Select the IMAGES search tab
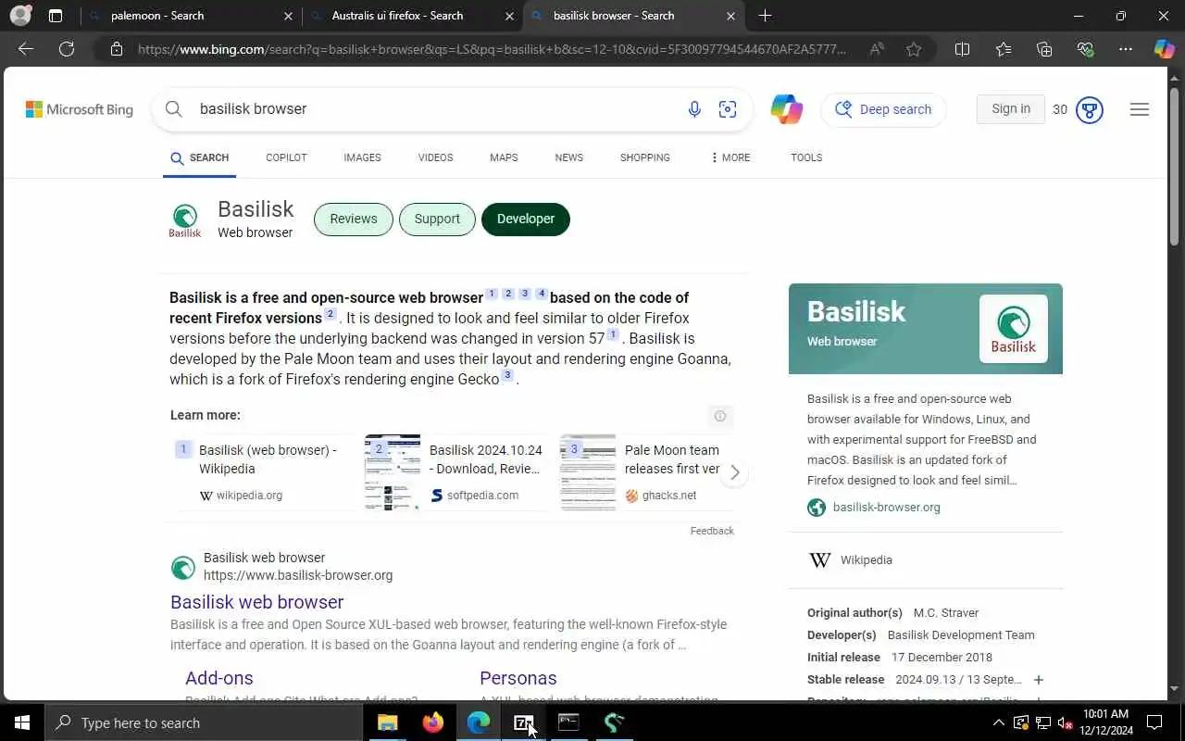The width and height of the screenshot is (1185, 741). [x=362, y=157]
